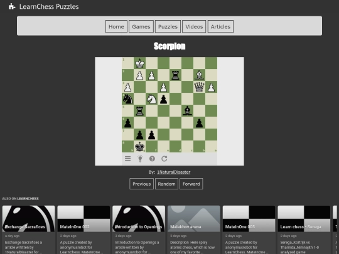Viewport: 339px width, 254px height.
Task: Select the white pawn on e3
Action: 163,87
